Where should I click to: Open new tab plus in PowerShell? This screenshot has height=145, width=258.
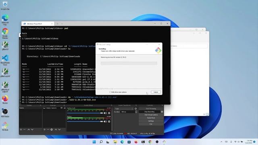pyautogui.click(x=57, y=24)
